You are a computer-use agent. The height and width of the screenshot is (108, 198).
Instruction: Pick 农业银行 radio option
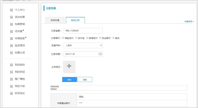tap(100, 38)
